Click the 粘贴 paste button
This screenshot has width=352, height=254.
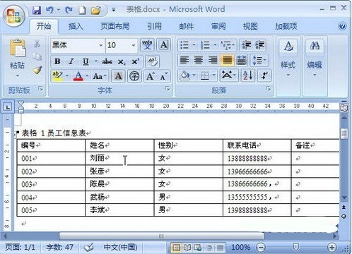point(17,59)
